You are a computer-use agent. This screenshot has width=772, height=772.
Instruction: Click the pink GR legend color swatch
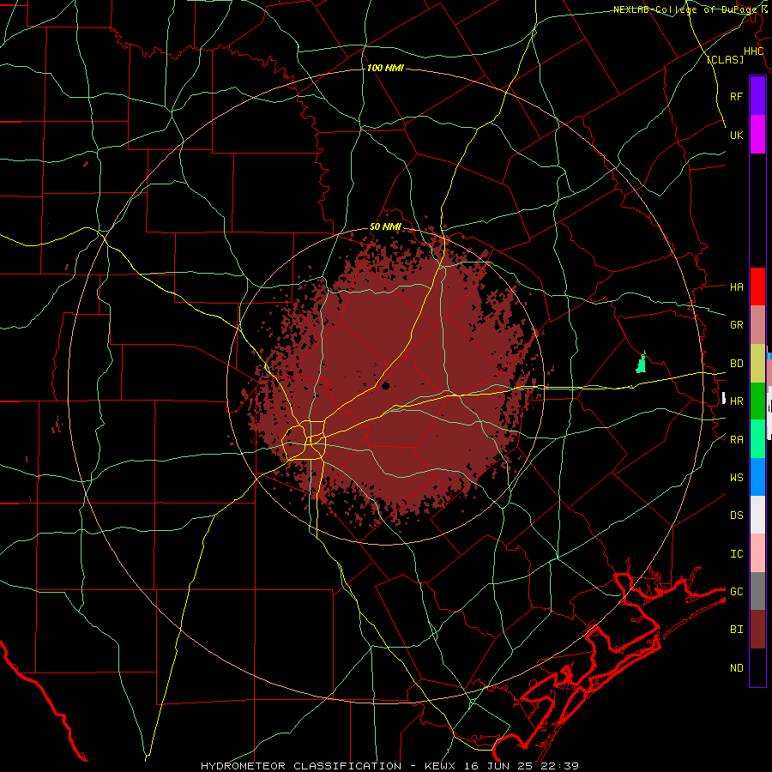(x=757, y=325)
